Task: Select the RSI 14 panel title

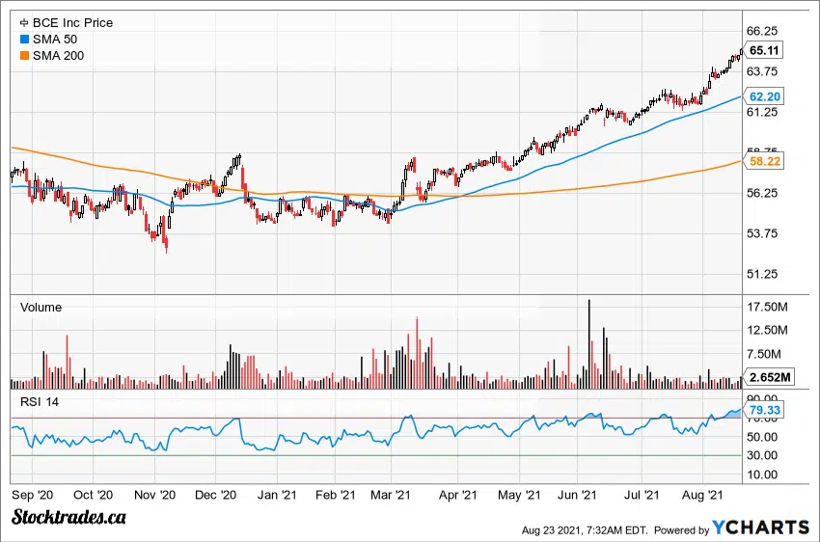Action: point(40,401)
